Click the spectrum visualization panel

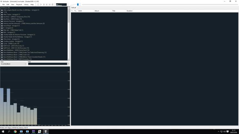(35, 96)
